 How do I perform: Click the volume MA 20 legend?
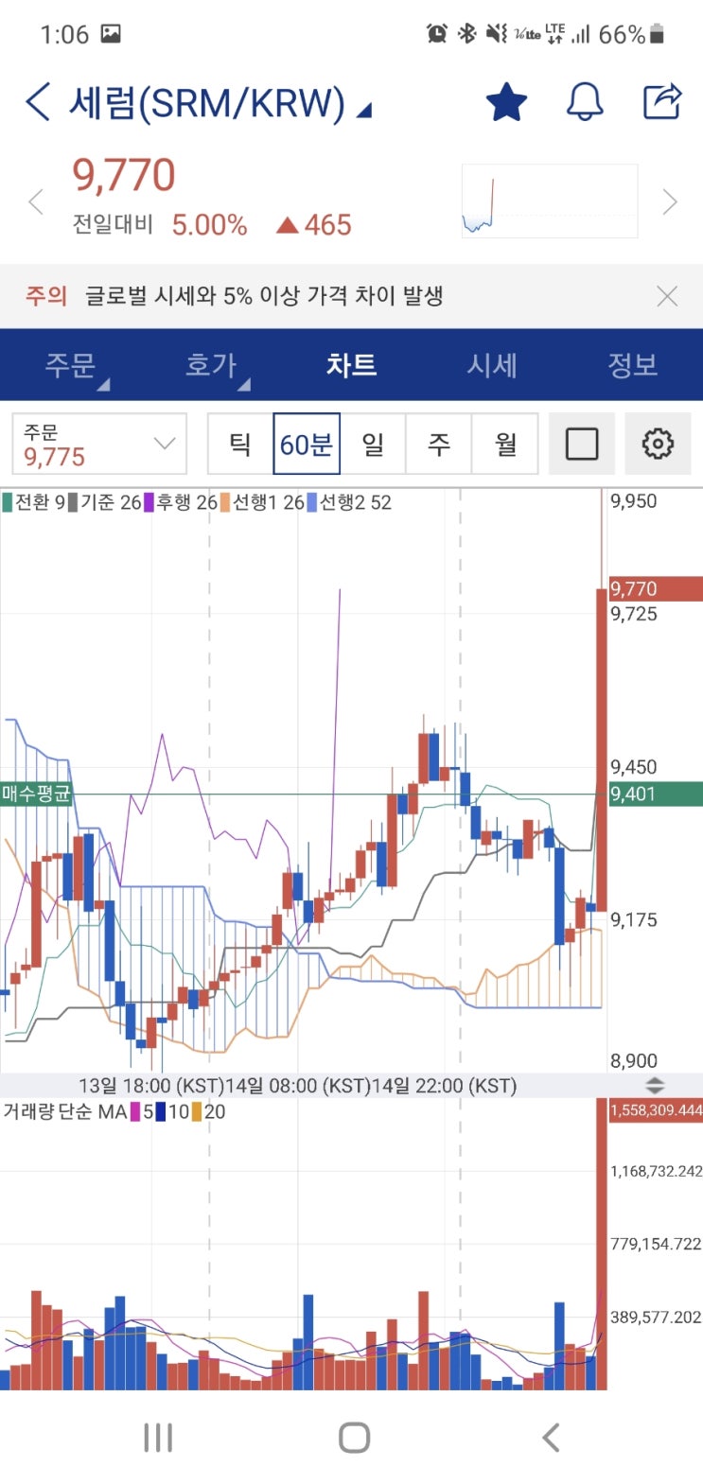pos(209,1111)
